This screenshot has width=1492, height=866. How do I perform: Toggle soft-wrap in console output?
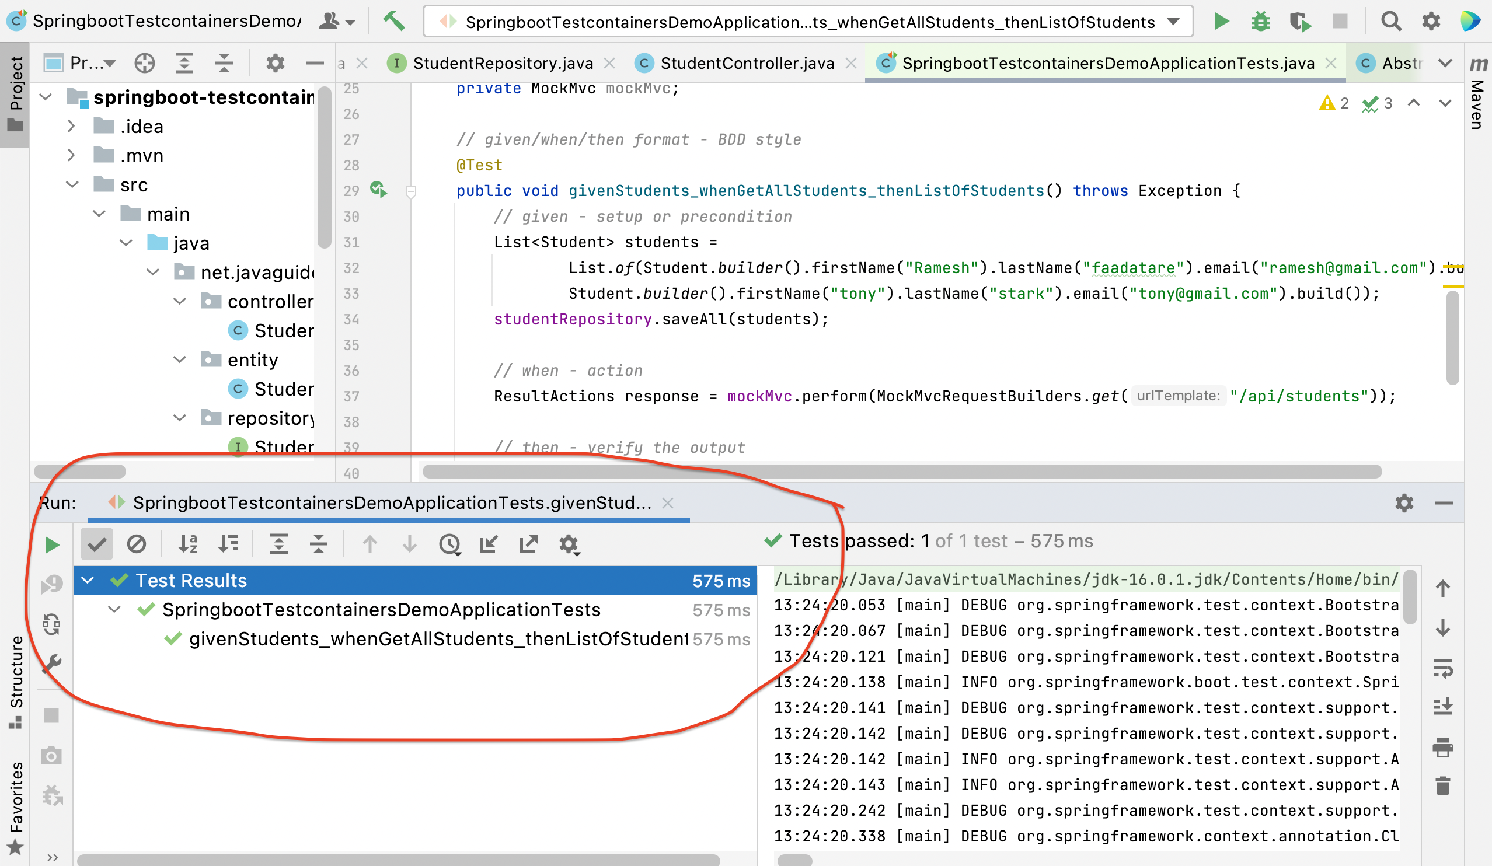tap(1443, 668)
